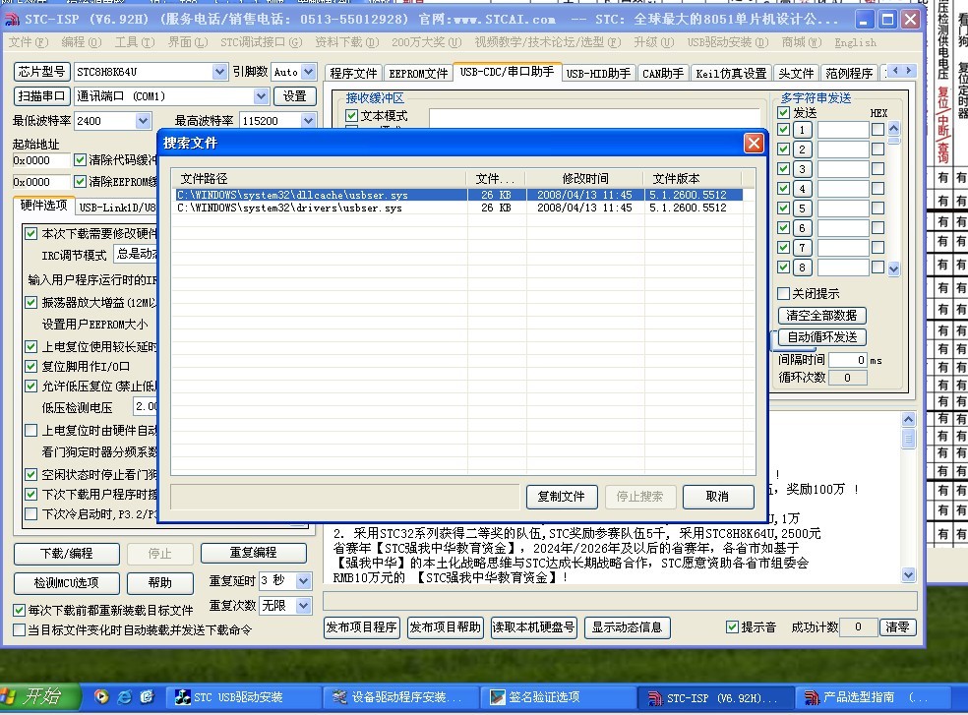Toggle 提示音 checkbox
The width and height of the screenshot is (968, 715).
click(x=732, y=626)
